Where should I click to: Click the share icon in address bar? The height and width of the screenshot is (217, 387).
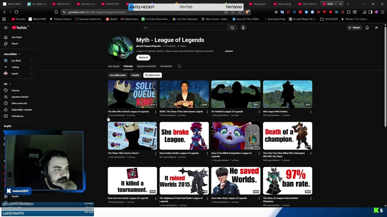pyautogui.click(x=240, y=12)
